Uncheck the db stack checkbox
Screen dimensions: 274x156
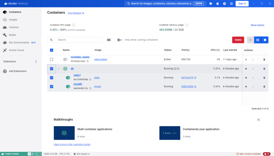click(51, 69)
